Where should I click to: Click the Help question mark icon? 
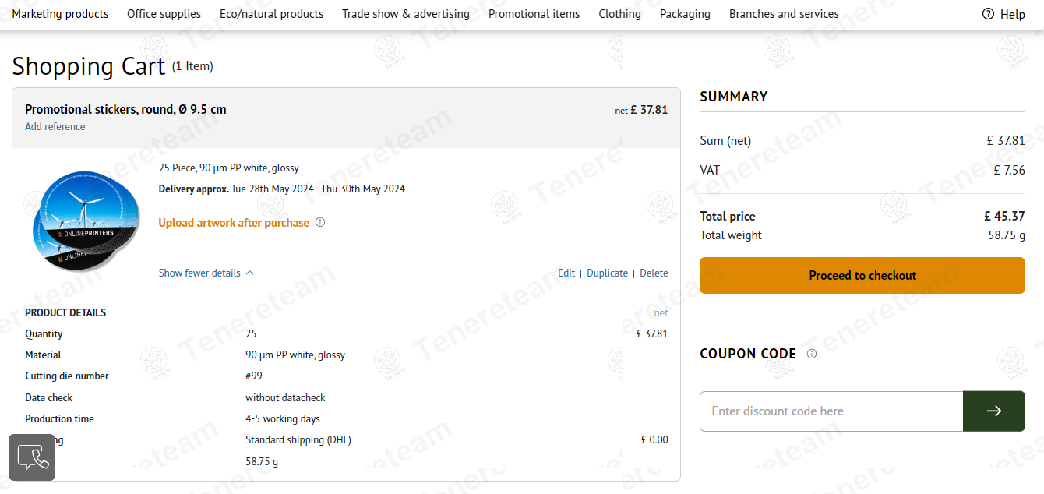(x=988, y=14)
